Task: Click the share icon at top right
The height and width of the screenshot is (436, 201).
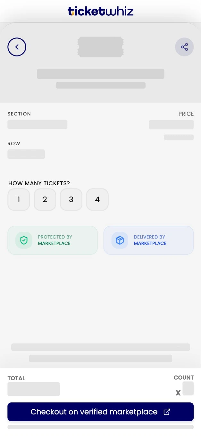Action: pos(184,47)
